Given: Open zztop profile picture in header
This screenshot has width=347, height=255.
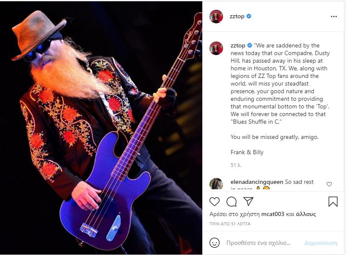Looking at the screenshot, I should (216, 17).
